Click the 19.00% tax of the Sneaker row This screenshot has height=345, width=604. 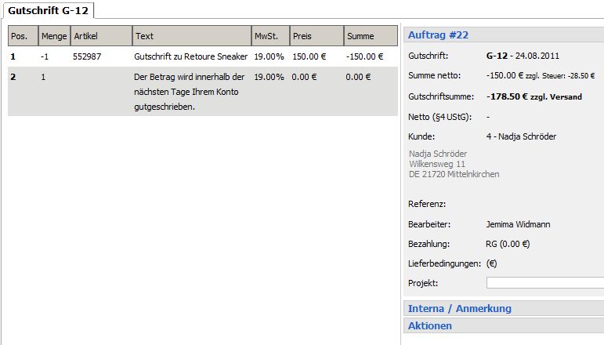(x=269, y=56)
